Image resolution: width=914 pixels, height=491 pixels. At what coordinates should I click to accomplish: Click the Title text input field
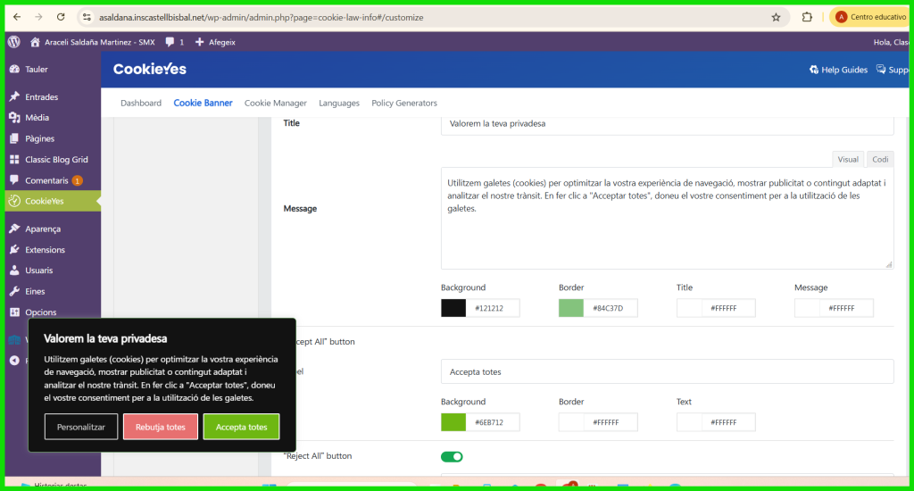667,124
